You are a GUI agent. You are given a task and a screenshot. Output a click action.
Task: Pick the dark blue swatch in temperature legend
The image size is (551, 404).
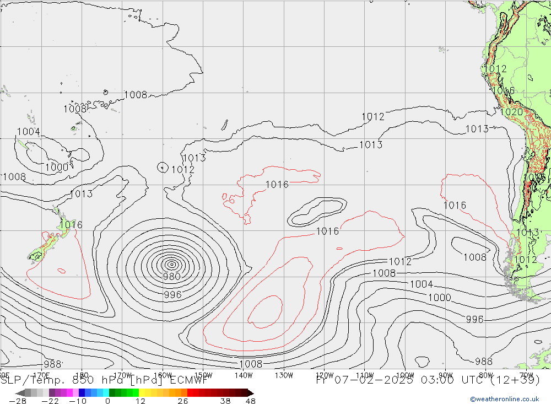82,393
